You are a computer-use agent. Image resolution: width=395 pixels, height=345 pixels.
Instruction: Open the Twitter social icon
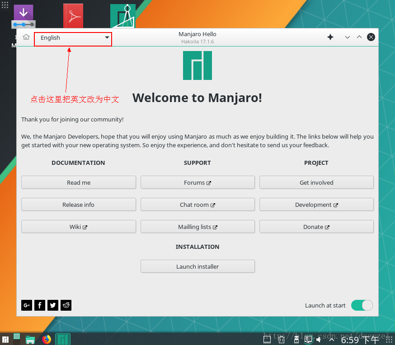coord(53,305)
